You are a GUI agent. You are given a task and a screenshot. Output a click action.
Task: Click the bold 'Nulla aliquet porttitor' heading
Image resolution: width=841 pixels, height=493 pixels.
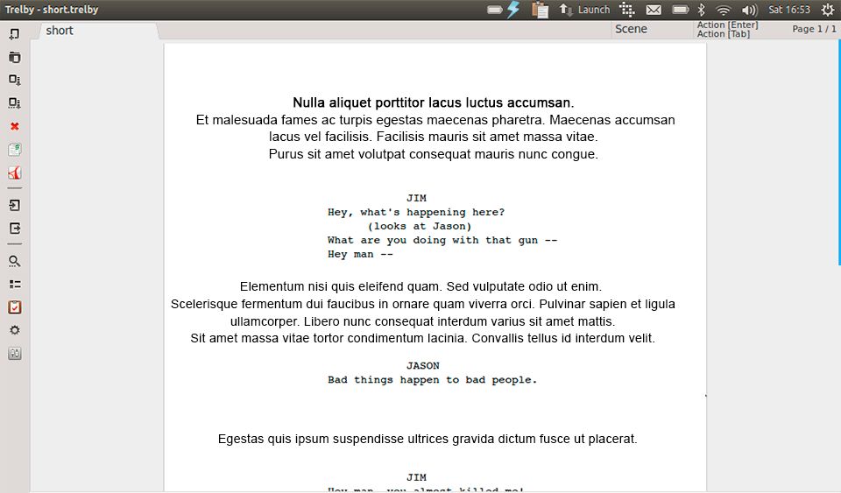click(434, 102)
